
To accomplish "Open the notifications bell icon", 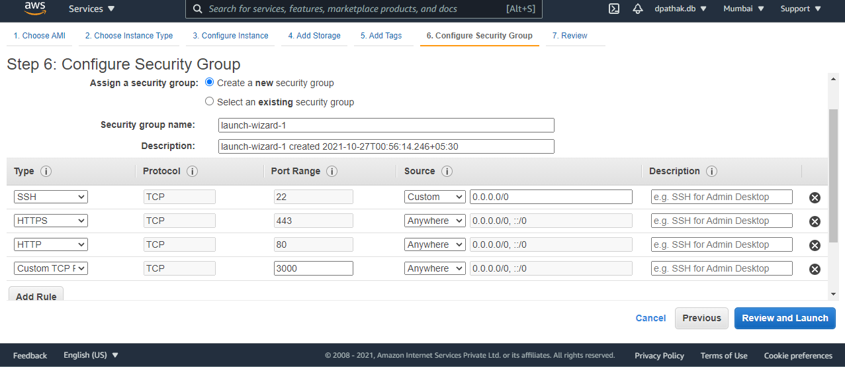I will click(638, 9).
